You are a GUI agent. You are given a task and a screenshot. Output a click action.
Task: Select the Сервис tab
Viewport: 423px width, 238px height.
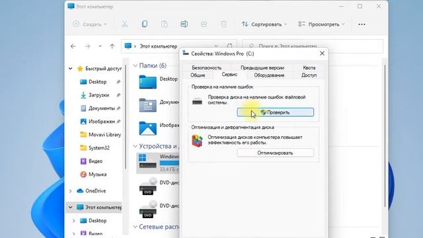pos(229,75)
